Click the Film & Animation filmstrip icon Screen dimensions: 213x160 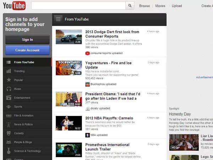(x=9, y=116)
